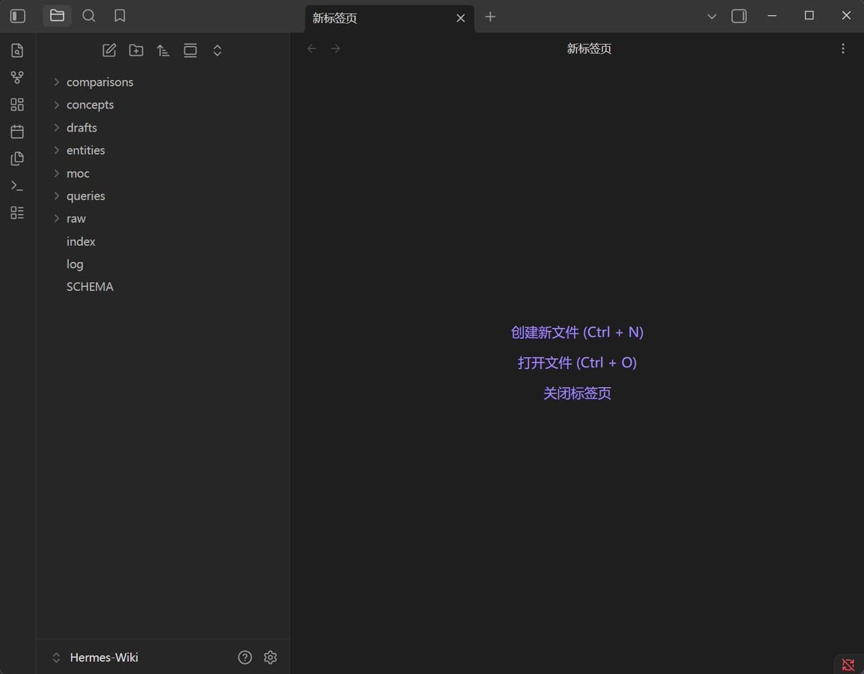The height and width of the screenshot is (674, 864).
Task: Create a new folder icon
Action: 136,50
